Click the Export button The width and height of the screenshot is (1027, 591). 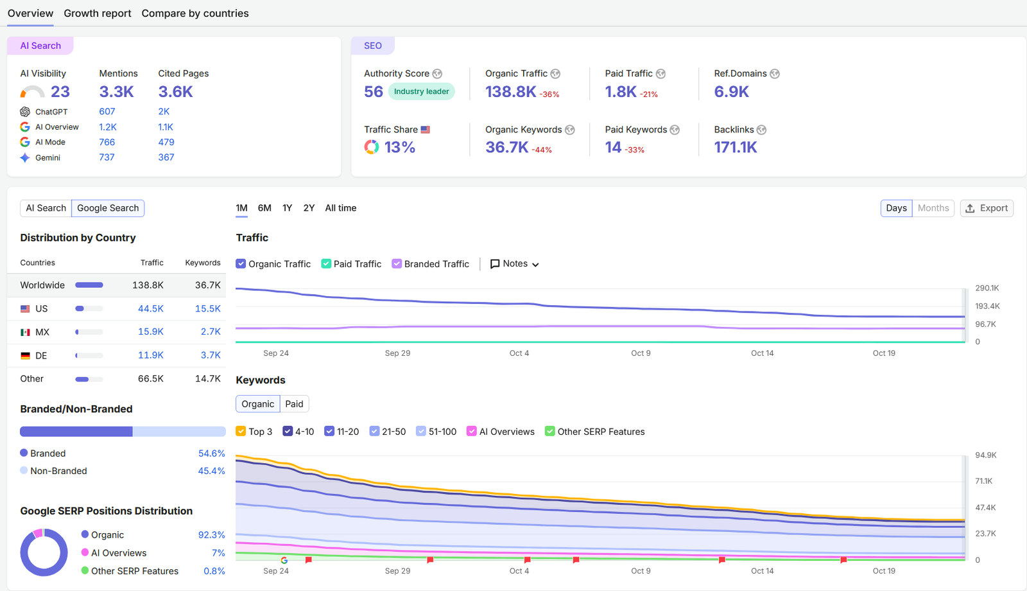click(987, 208)
